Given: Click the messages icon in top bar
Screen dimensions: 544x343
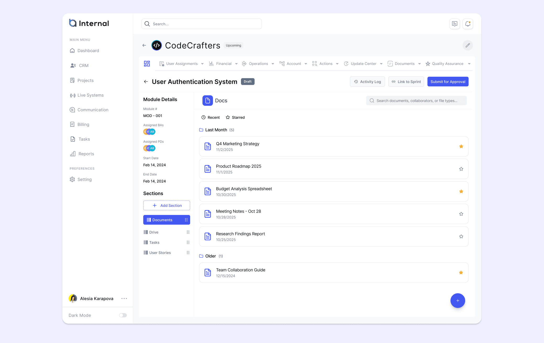Looking at the screenshot, I should coord(454,24).
